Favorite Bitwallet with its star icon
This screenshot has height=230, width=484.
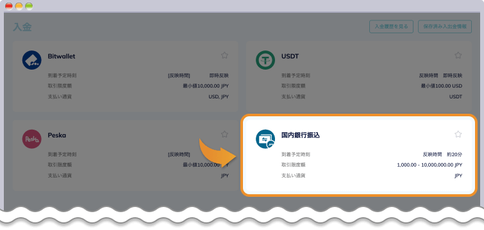click(x=225, y=56)
